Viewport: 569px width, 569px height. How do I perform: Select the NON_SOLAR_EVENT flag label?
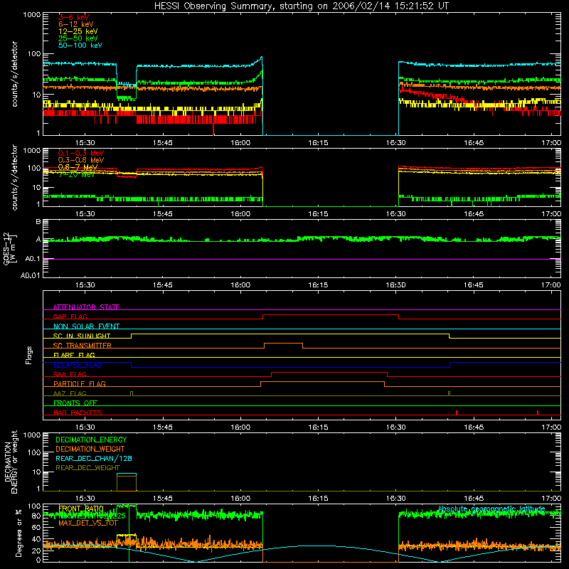point(86,326)
